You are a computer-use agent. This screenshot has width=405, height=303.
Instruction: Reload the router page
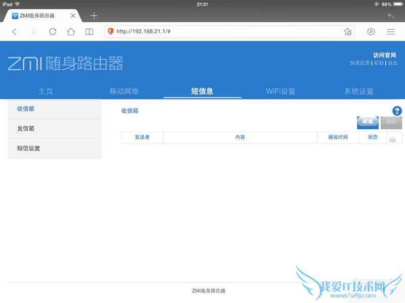coord(53,31)
